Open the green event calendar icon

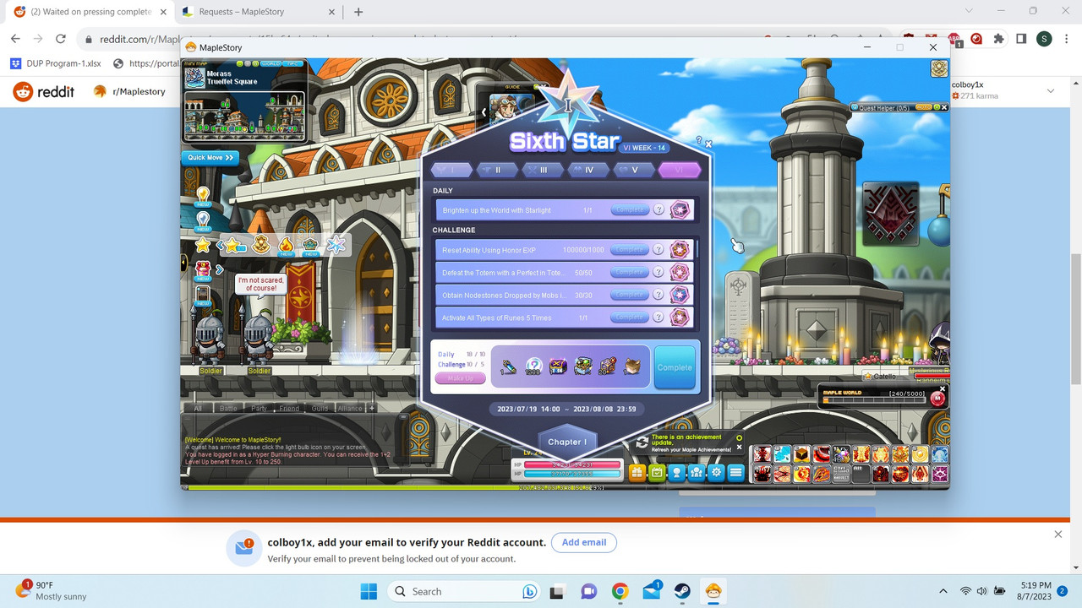[x=656, y=471]
